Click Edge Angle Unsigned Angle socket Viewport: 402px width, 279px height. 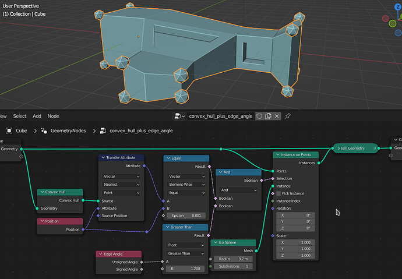(x=142, y=262)
